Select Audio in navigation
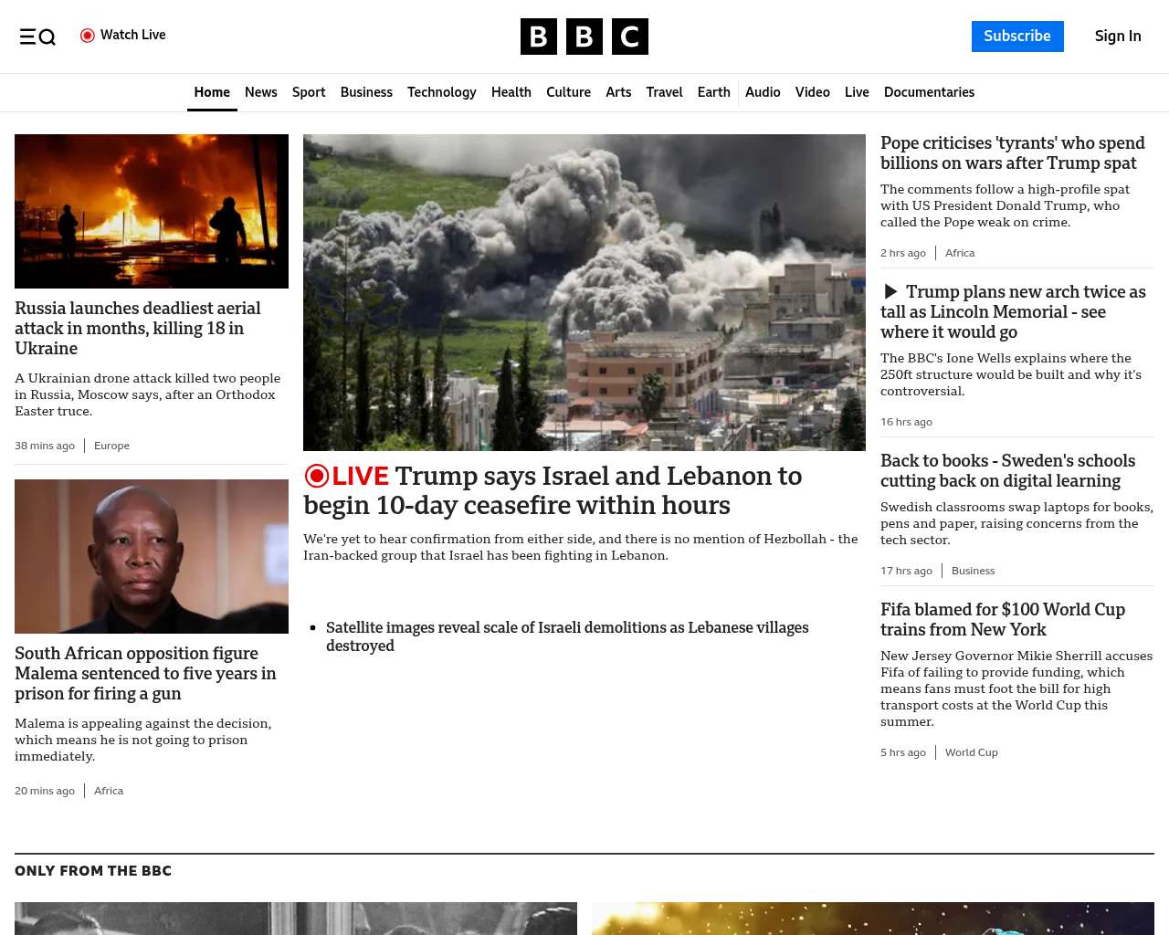This screenshot has width=1169, height=935. pos(763,92)
